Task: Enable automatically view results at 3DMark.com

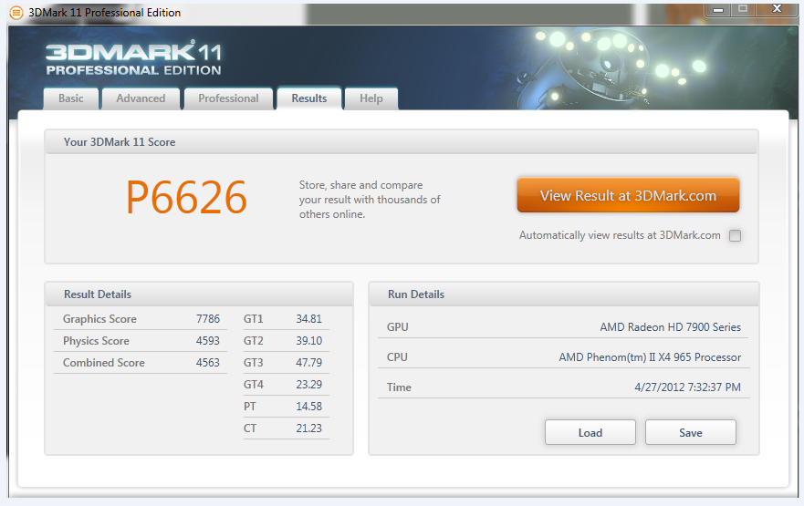Action: (x=735, y=235)
